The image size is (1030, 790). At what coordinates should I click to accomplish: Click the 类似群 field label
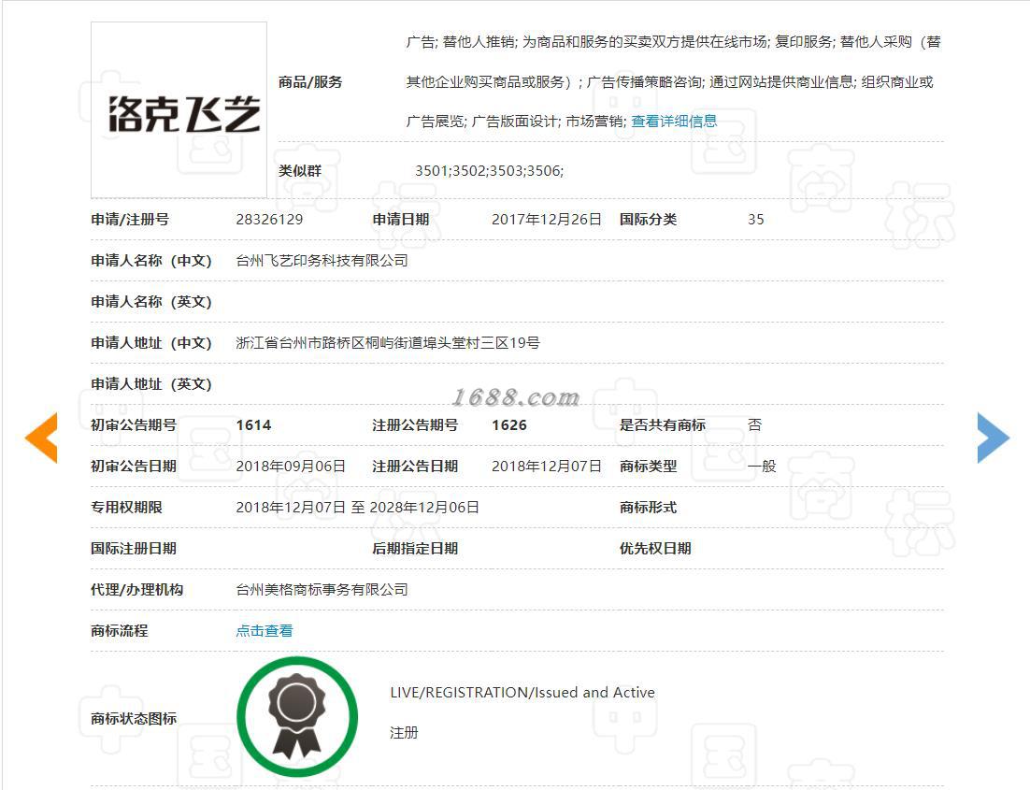coord(299,171)
